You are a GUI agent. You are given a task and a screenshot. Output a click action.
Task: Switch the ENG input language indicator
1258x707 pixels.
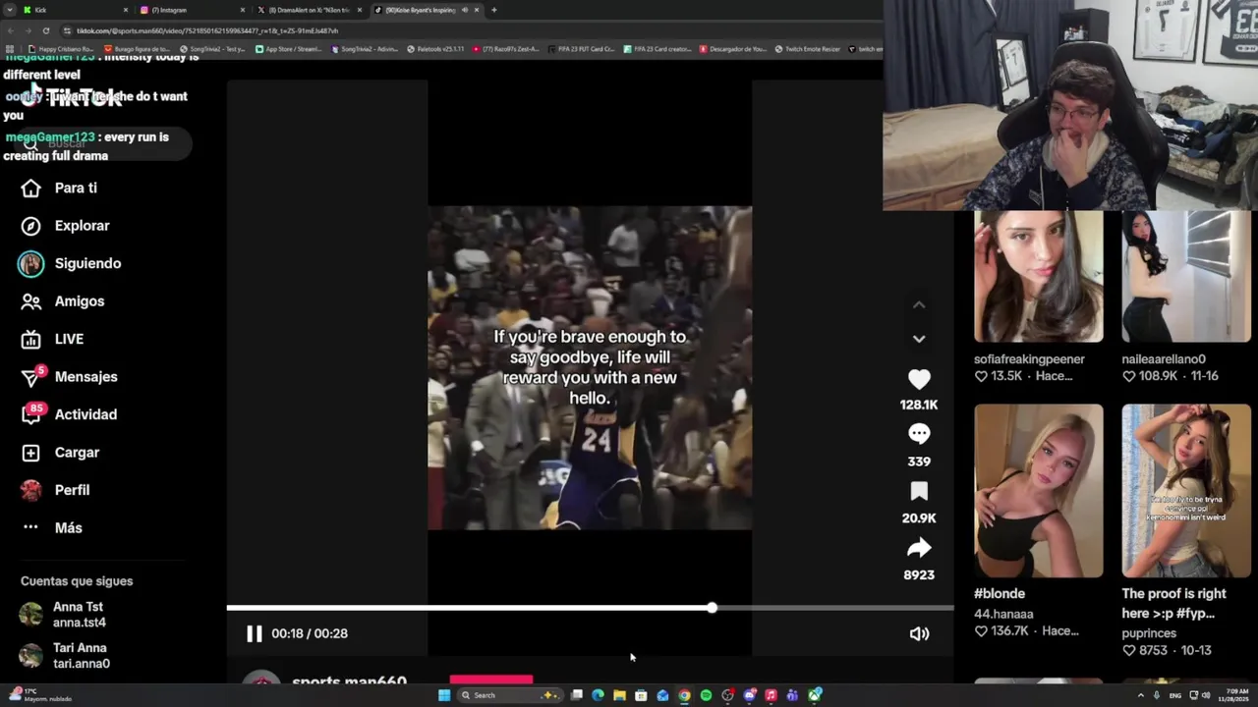pos(1175,695)
